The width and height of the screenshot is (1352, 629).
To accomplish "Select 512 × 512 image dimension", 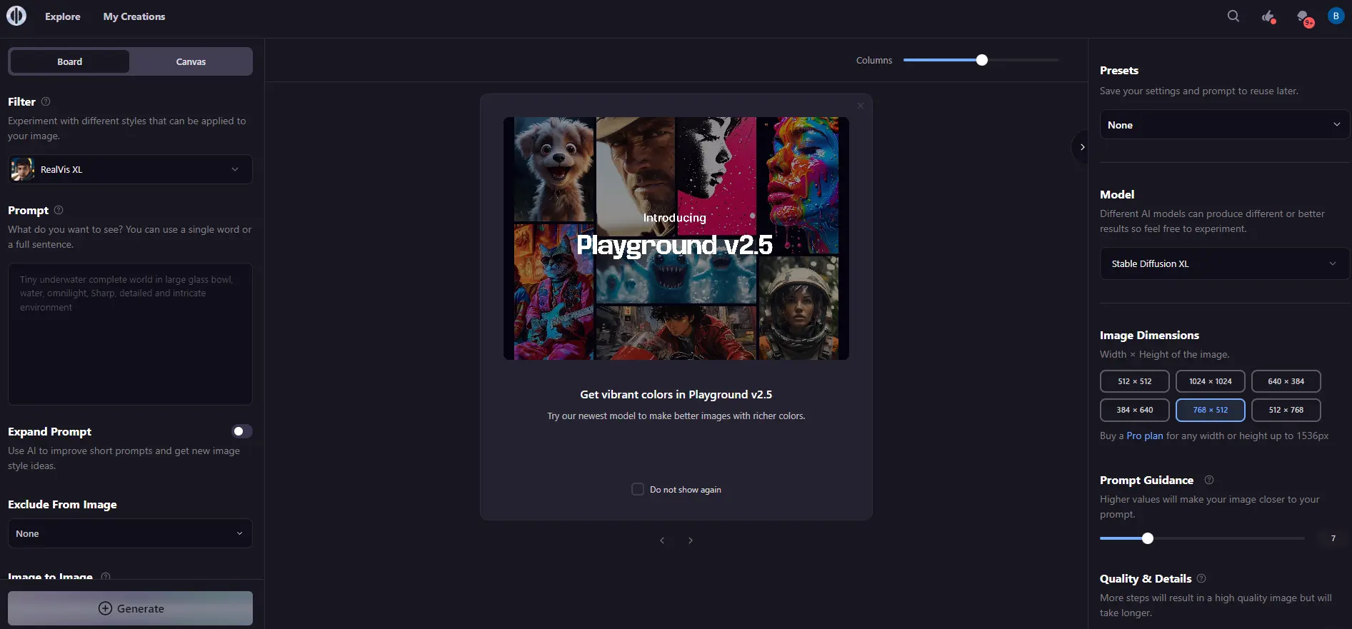I will click(x=1135, y=381).
